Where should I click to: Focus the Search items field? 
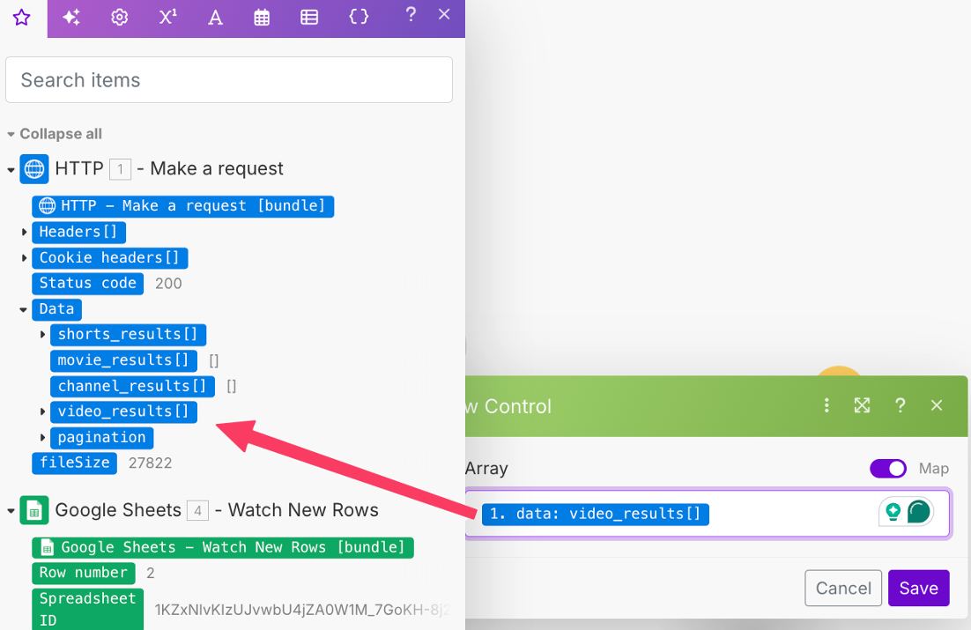[x=228, y=80]
